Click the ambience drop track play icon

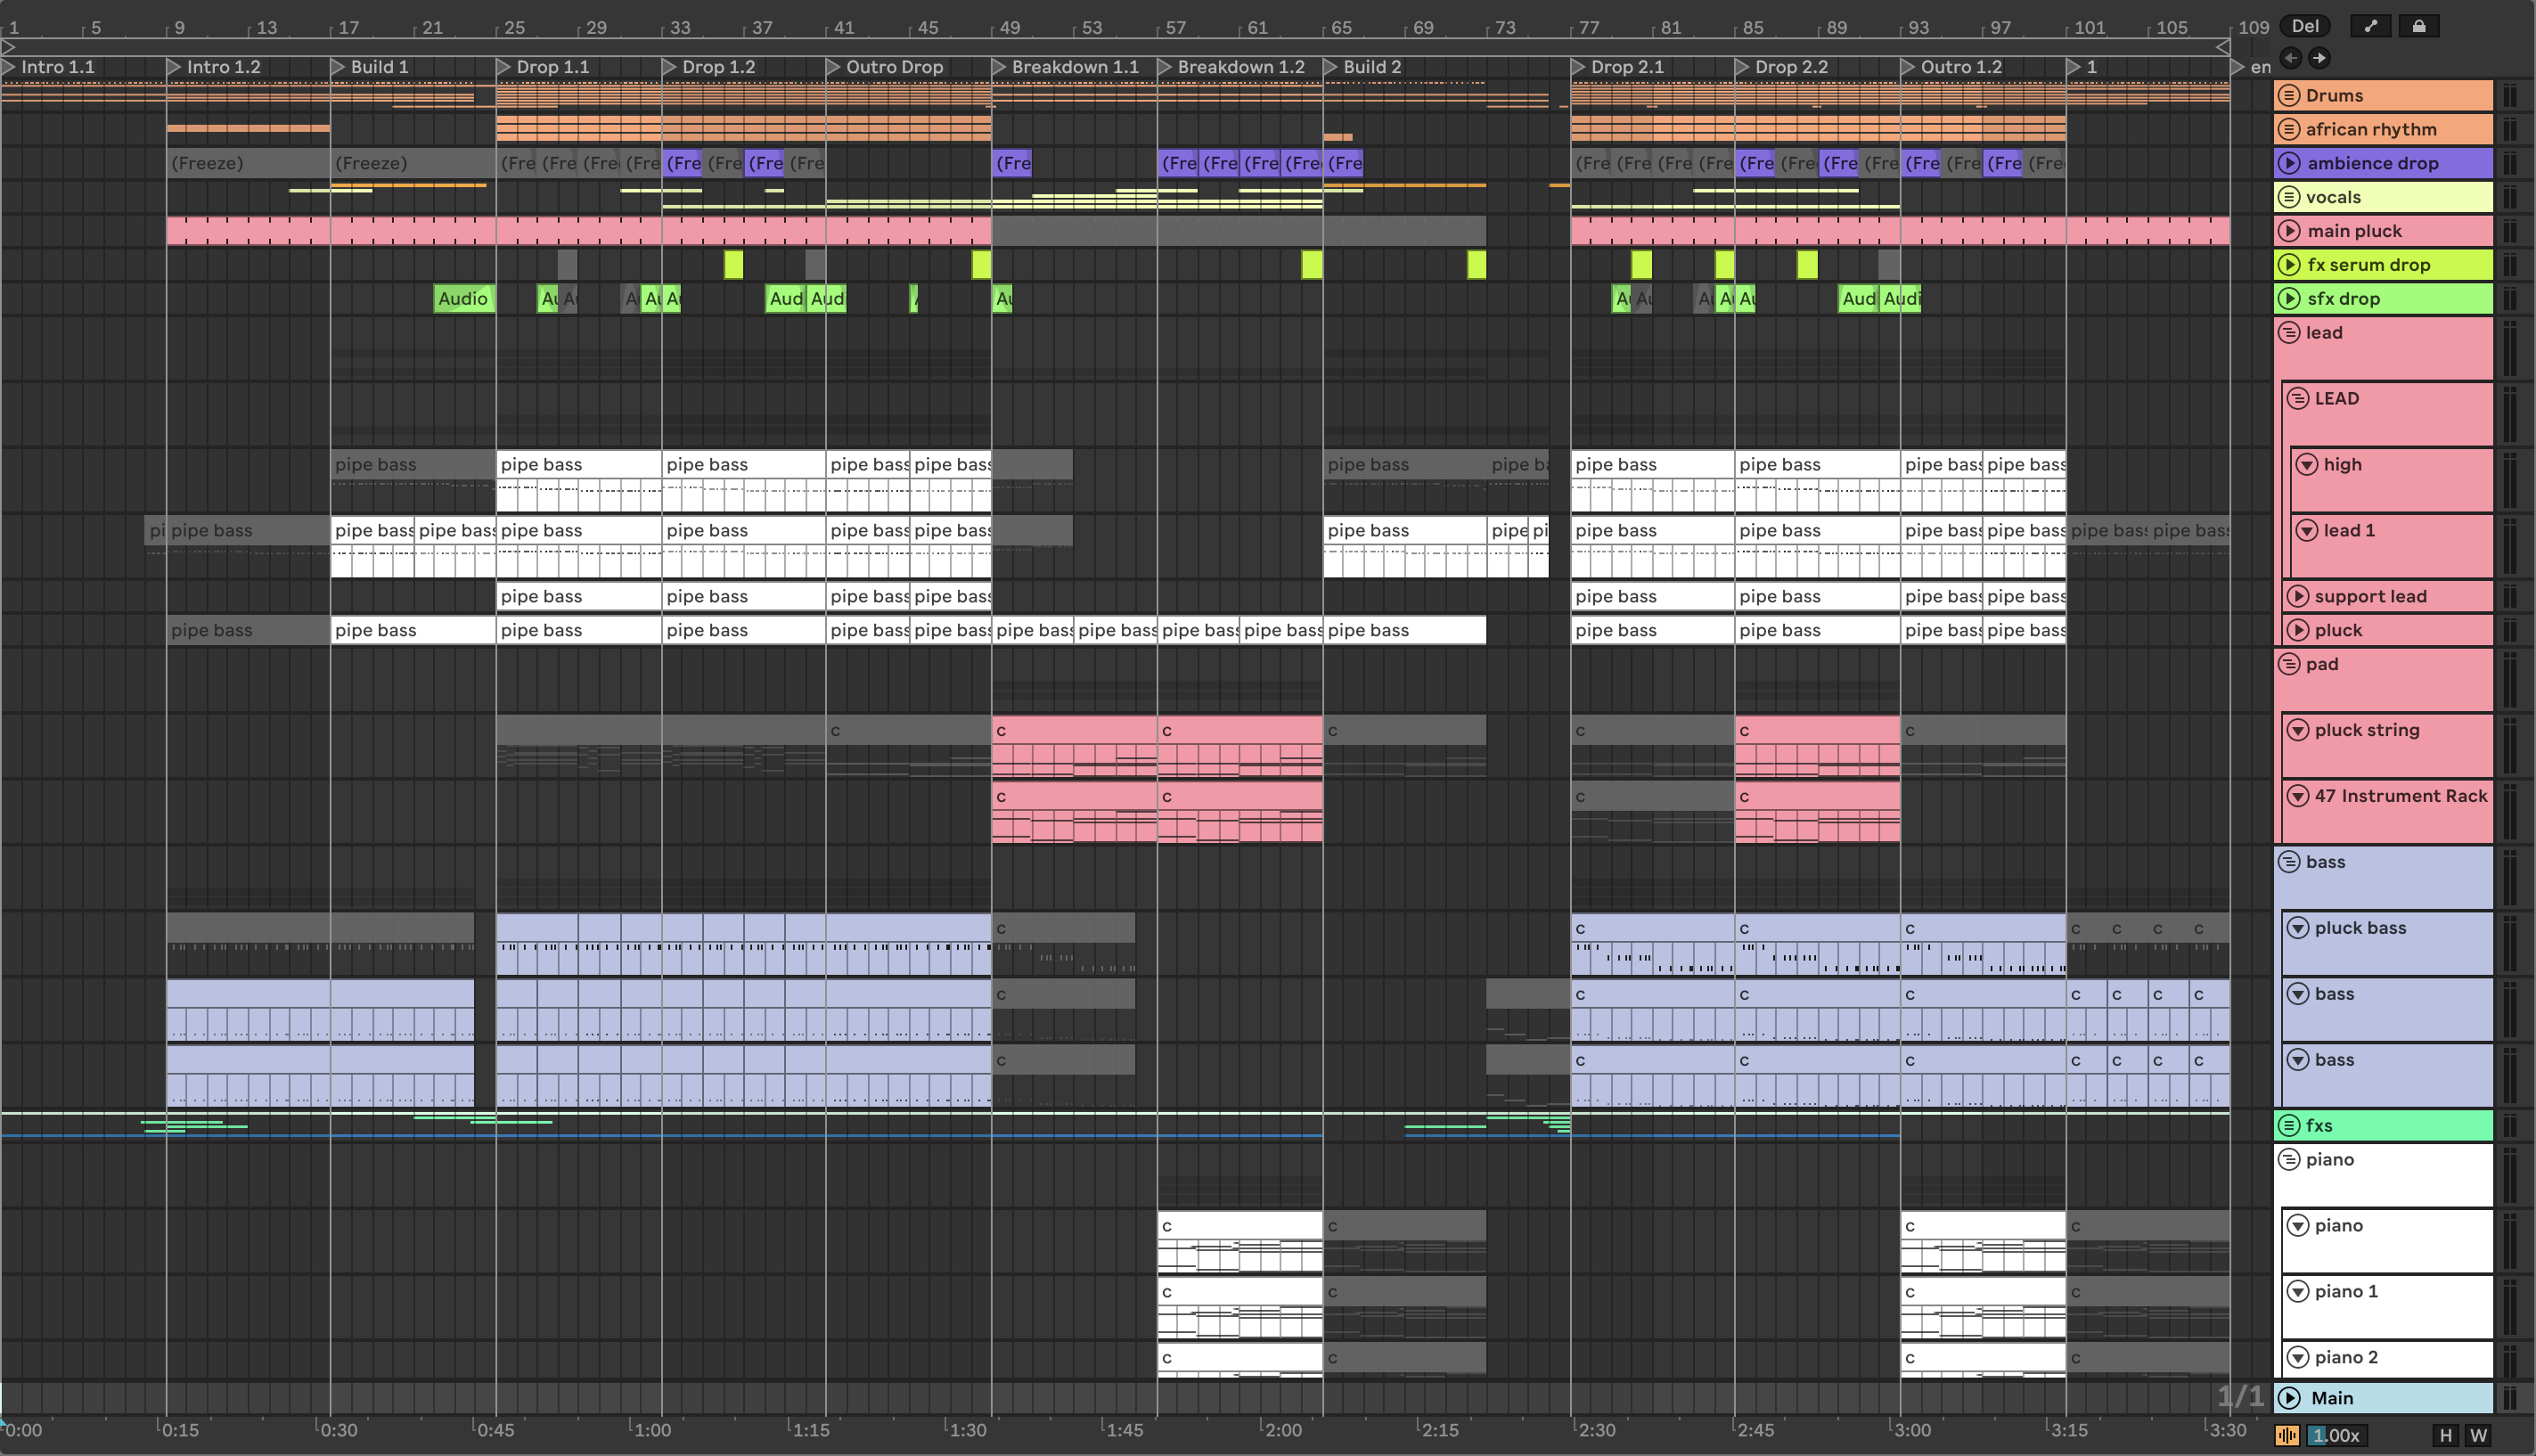pyautogui.click(x=2289, y=163)
